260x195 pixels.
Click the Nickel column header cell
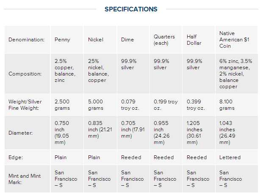[96, 40]
